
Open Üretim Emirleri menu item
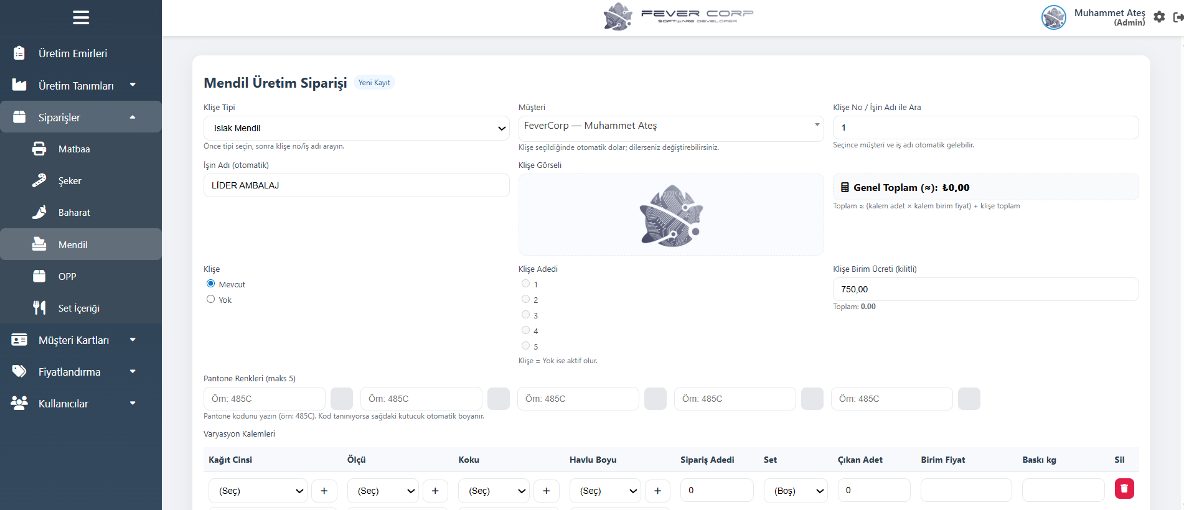(x=73, y=53)
